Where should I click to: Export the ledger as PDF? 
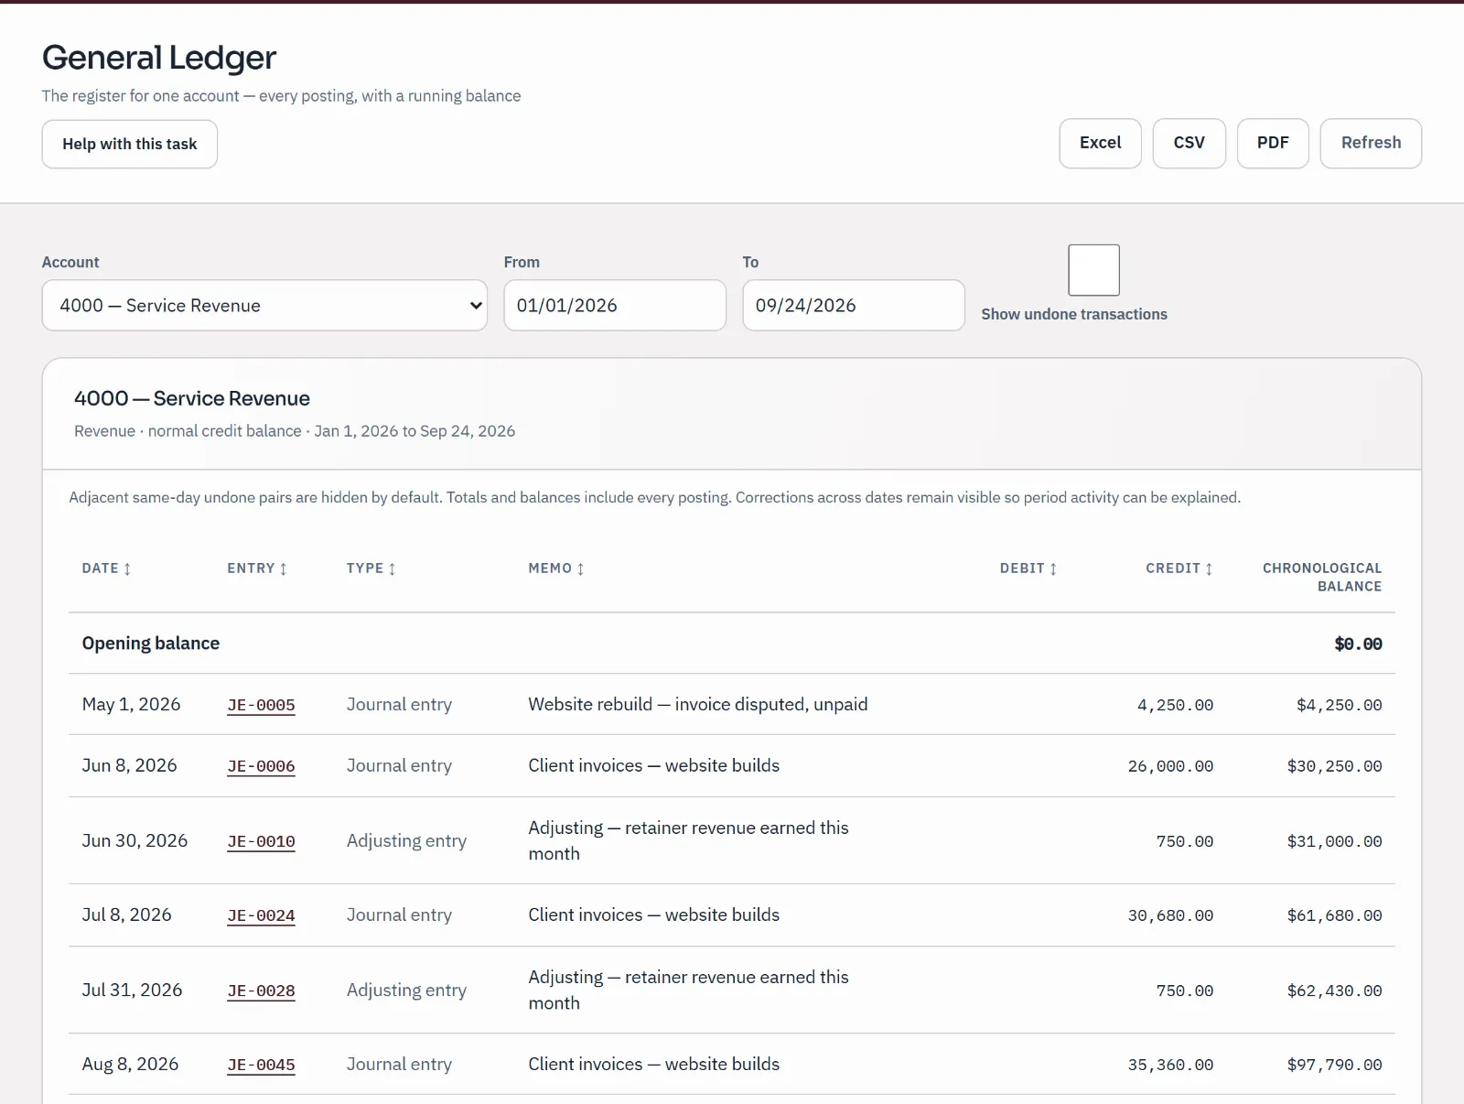tap(1273, 143)
